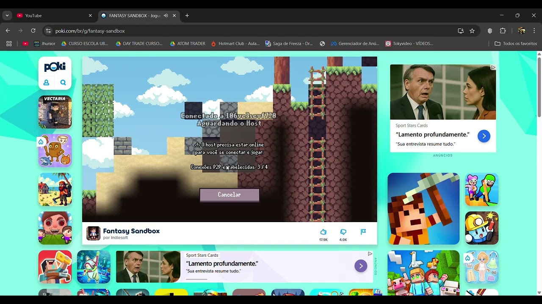This screenshot has width=542, height=304.
Task: Open the Gerenciador de Anúncios bookmark
Action: point(355,43)
